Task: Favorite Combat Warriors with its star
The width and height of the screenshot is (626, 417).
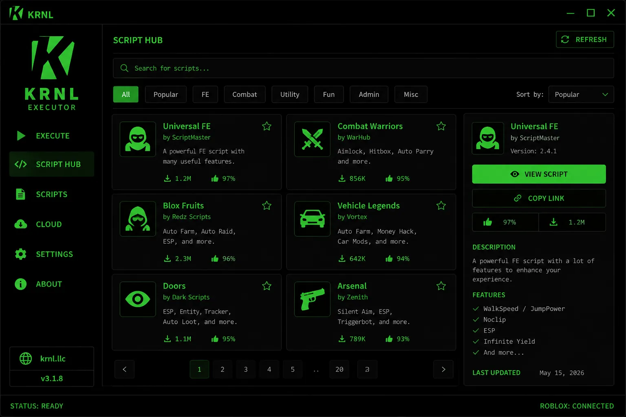Action: coord(441,126)
